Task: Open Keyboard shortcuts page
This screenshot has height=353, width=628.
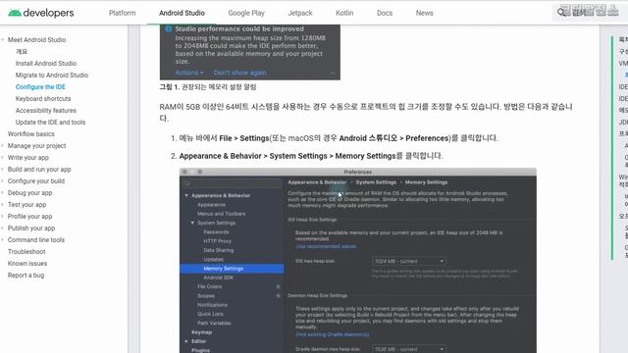Action: (43, 98)
